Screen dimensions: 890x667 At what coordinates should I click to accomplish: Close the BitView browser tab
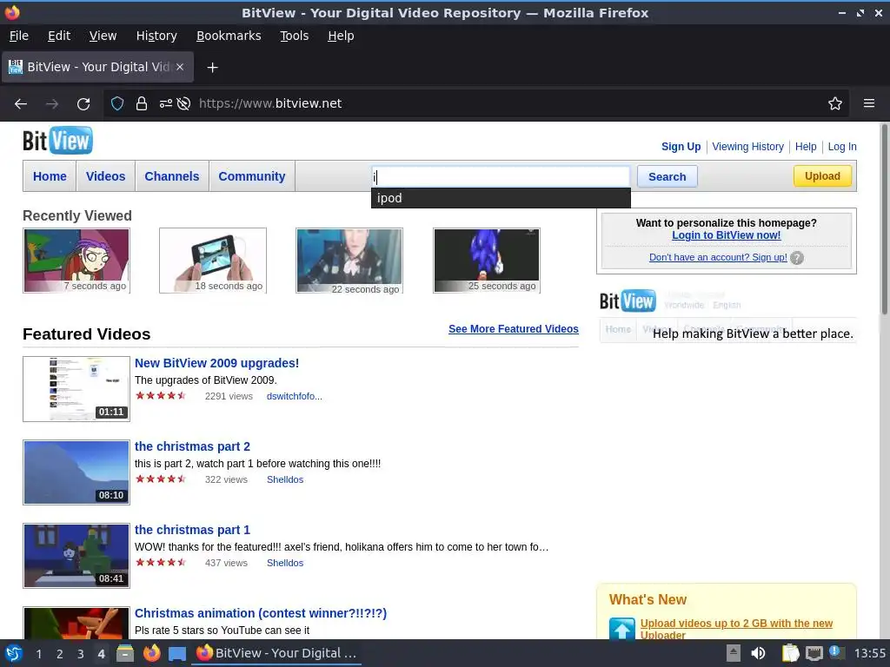(180, 67)
